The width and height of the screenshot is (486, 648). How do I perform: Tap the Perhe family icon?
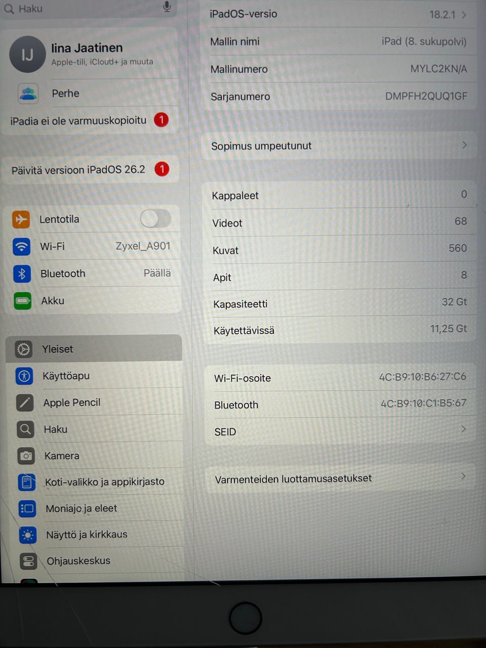[28, 94]
